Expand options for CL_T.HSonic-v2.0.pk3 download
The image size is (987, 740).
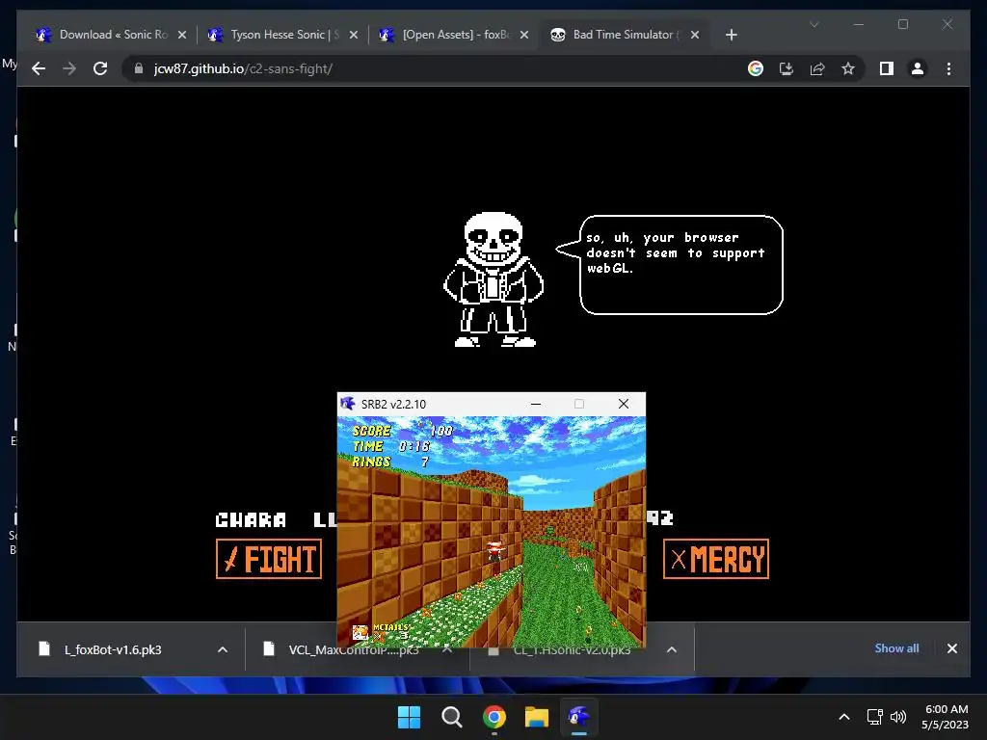coord(672,649)
